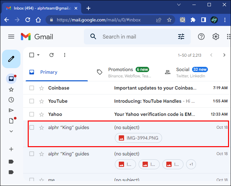Select checkbox of email with IMG-3994.PNG
The image size is (231, 186).
pos(32,127)
